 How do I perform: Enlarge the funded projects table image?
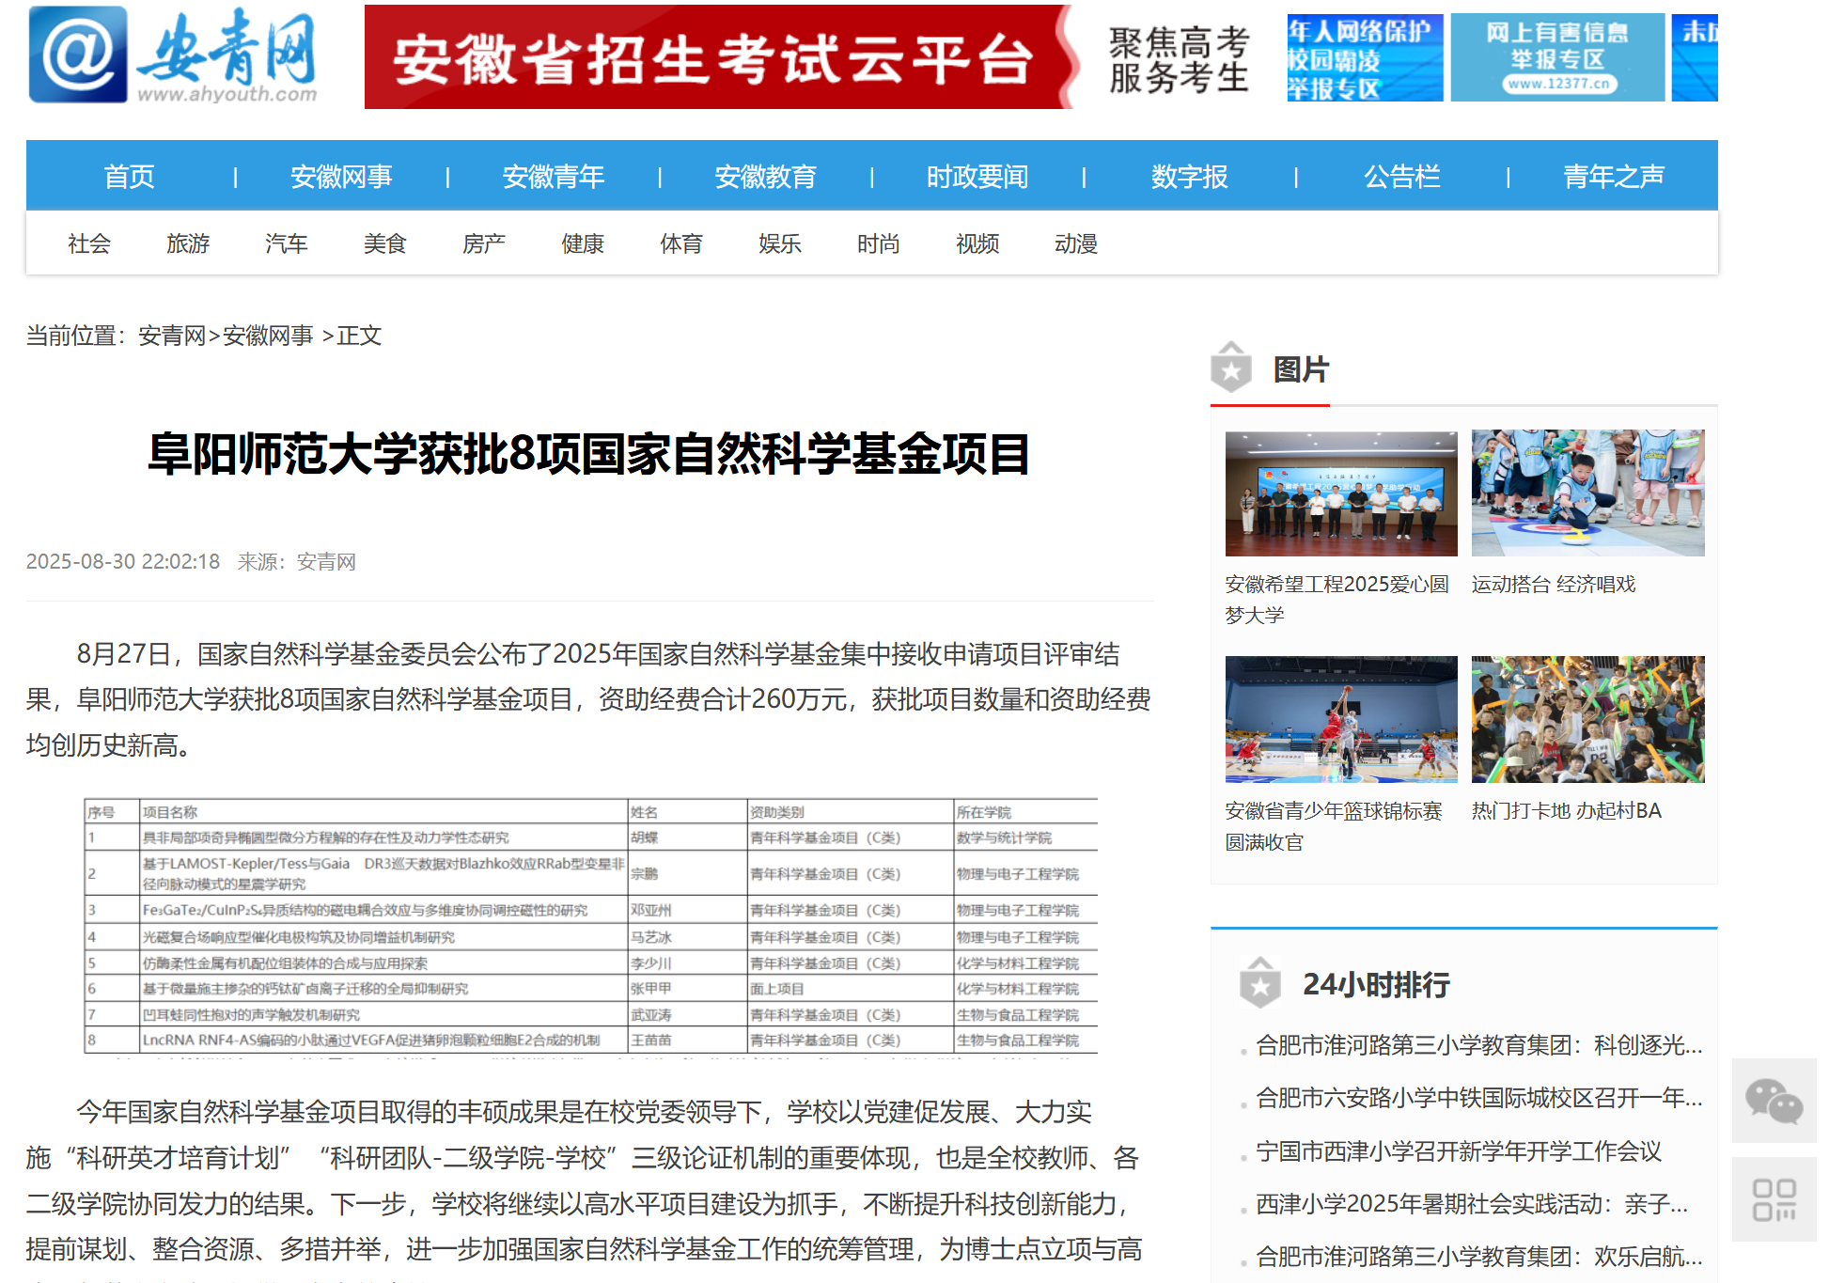(x=590, y=926)
